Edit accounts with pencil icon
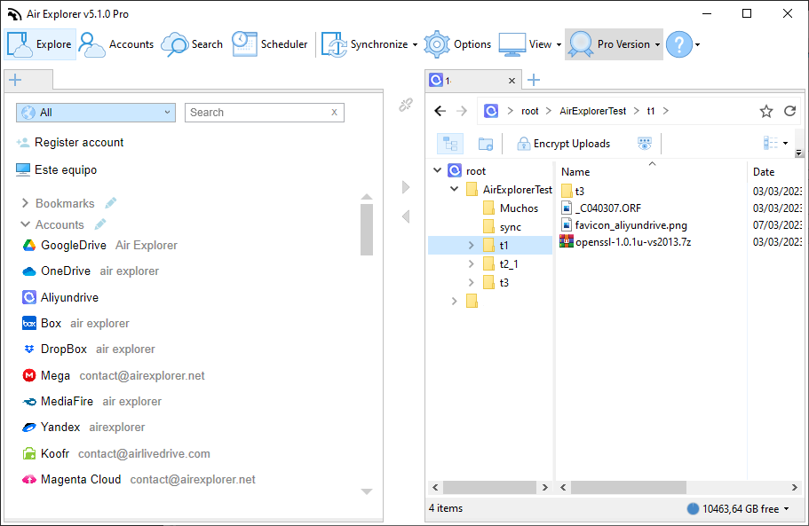Screen dimensions: 809x526 (x=100, y=224)
